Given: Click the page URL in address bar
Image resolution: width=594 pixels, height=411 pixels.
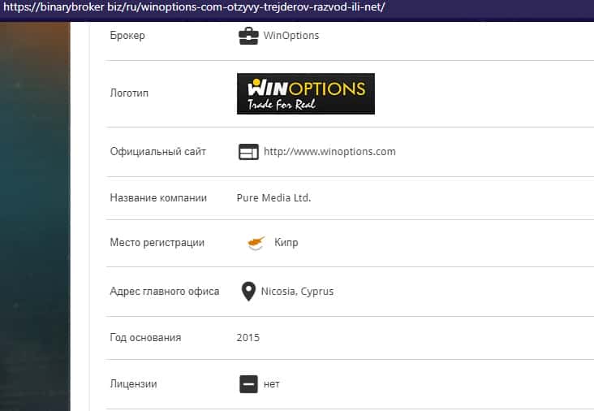Looking at the screenshot, I should tap(193, 7).
